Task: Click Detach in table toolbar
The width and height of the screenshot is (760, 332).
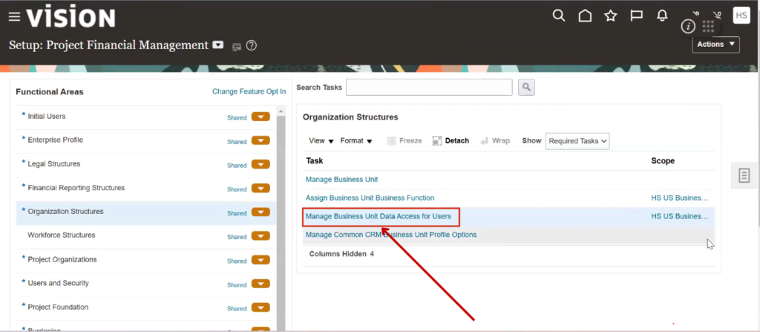Action: [451, 141]
